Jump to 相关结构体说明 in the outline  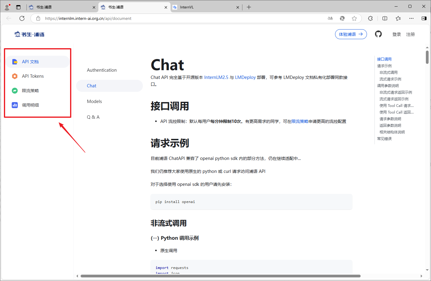[392, 132]
